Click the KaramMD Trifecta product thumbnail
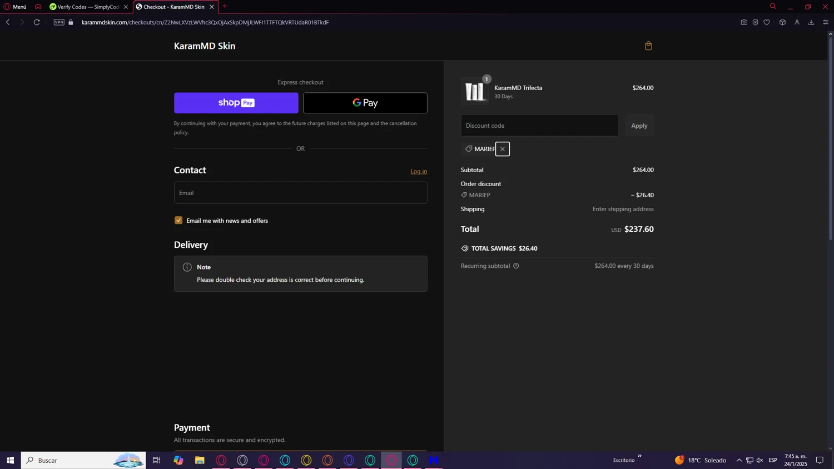Image resolution: width=834 pixels, height=469 pixels. tap(475, 92)
